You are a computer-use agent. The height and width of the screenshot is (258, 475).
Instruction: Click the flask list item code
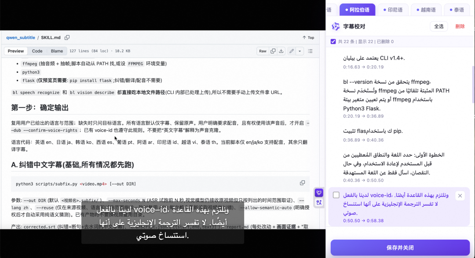click(29, 81)
